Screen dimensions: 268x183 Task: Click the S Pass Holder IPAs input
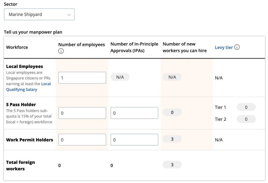[x=134, y=113]
